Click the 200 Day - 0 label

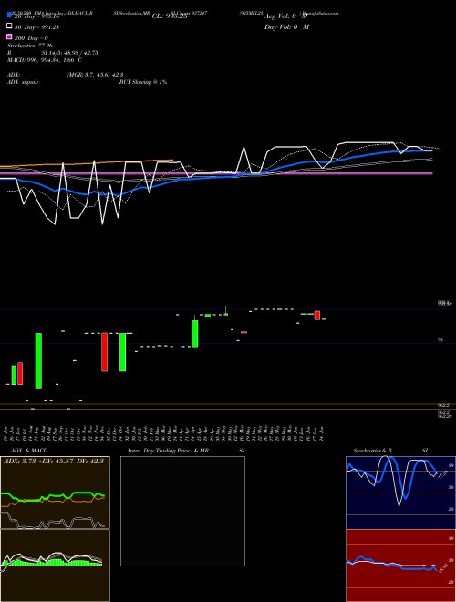click(x=32, y=38)
